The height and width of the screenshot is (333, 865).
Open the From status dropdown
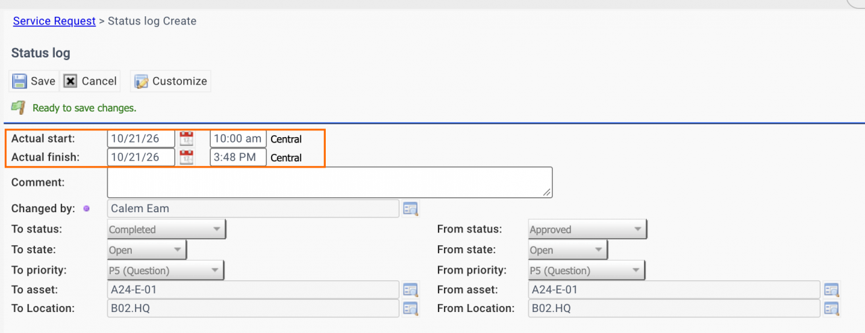[587, 230]
